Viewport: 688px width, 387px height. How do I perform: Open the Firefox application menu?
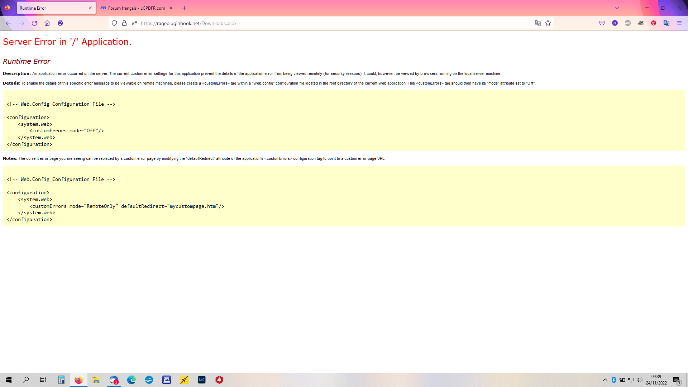[x=679, y=23]
